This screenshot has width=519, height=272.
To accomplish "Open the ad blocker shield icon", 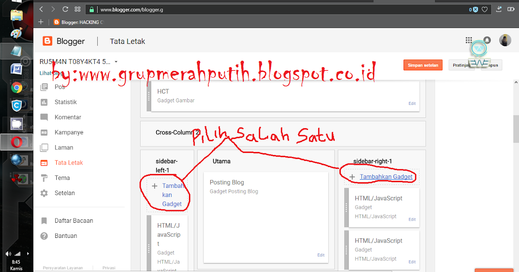I will tap(474, 9).
